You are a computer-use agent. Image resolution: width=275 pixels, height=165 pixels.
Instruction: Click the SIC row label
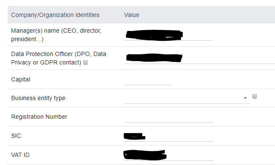click(x=16, y=136)
